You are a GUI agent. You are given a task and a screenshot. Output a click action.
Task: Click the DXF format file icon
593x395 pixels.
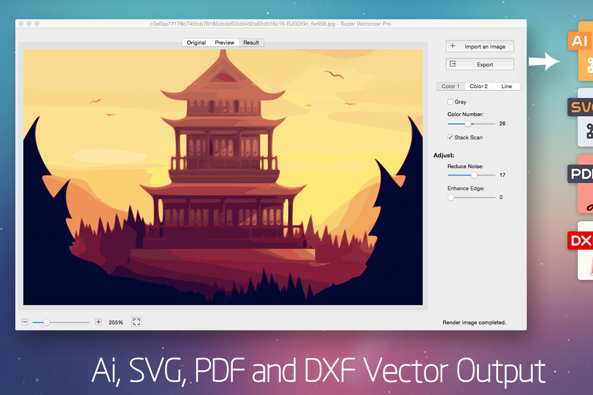tap(581, 251)
